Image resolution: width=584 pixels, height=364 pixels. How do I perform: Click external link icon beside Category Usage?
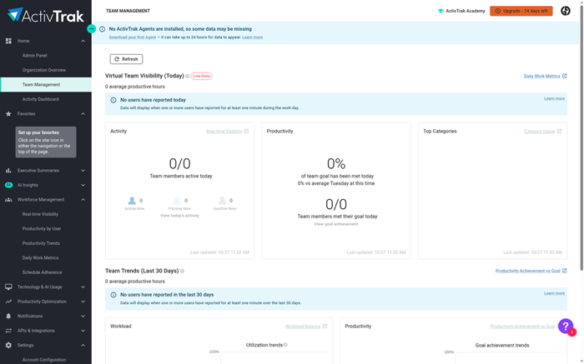559,132
